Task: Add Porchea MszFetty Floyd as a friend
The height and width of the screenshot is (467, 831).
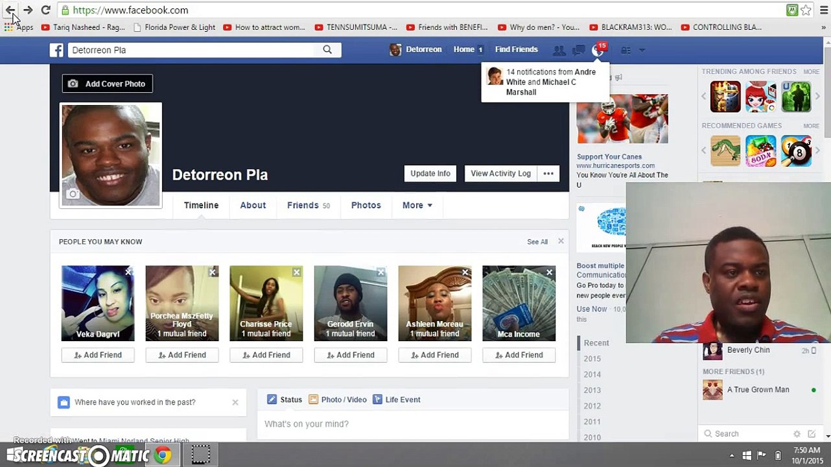Action: click(182, 355)
